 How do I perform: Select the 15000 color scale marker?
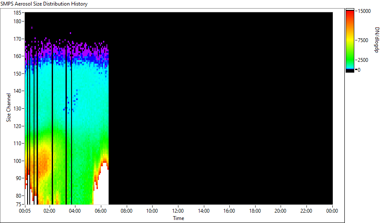coord(364,11)
